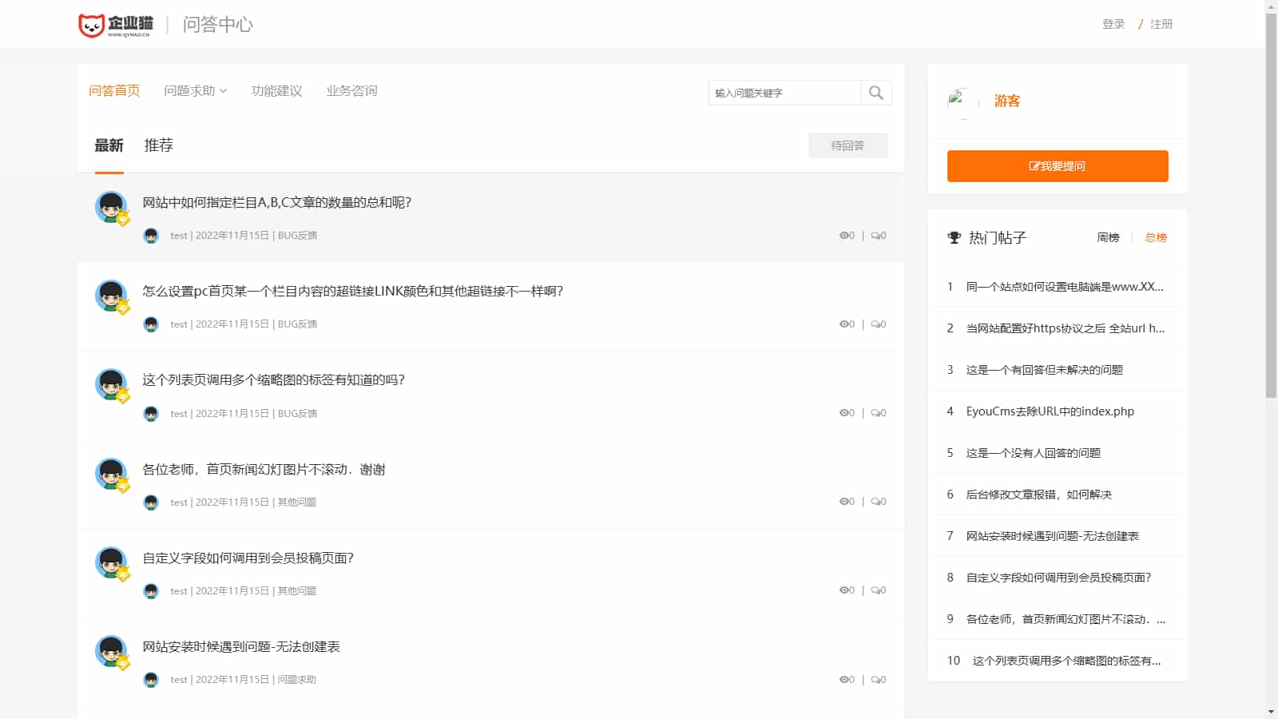Viewport: 1278px width, 719px height.
Task: Click the guest avatar beside 游客
Action: (x=961, y=101)
